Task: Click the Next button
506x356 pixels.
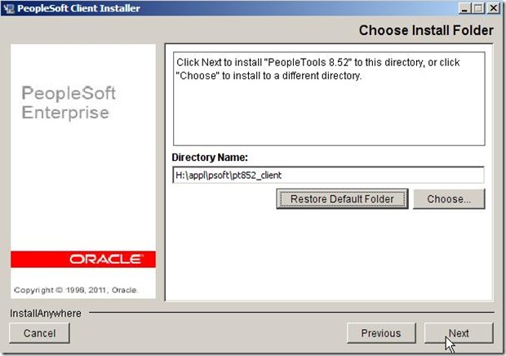Action: (459, 333)
